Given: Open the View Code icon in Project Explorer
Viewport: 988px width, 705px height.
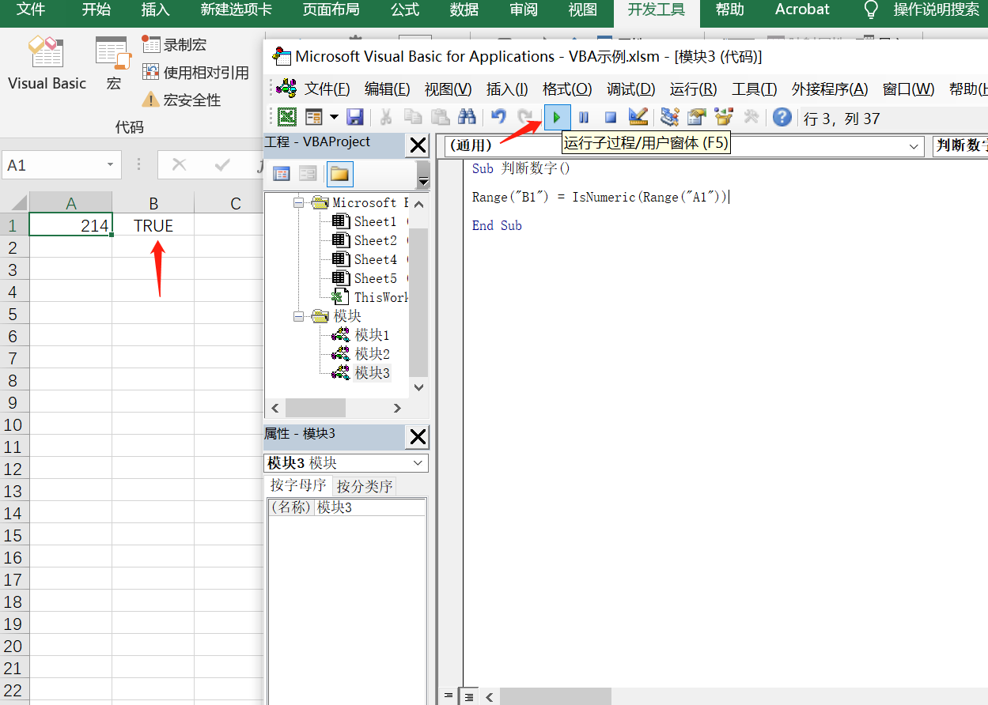Looking at the screenshot, I should coord(282,174).
